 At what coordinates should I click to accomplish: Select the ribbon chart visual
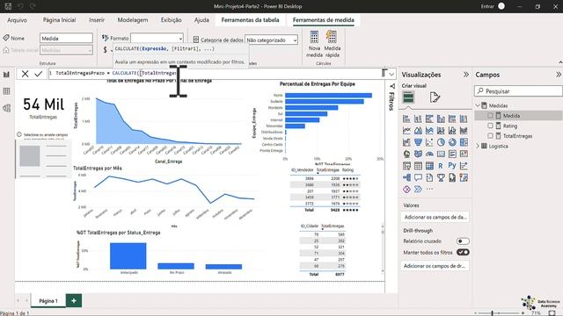point(464,131)
